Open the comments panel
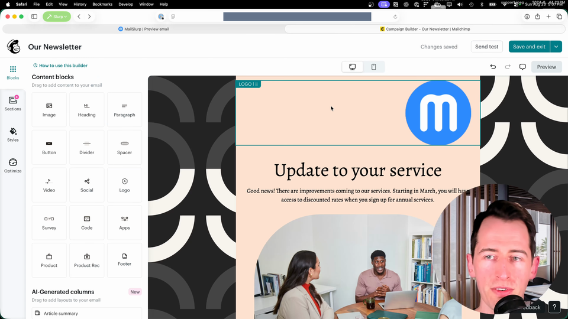 522,67
